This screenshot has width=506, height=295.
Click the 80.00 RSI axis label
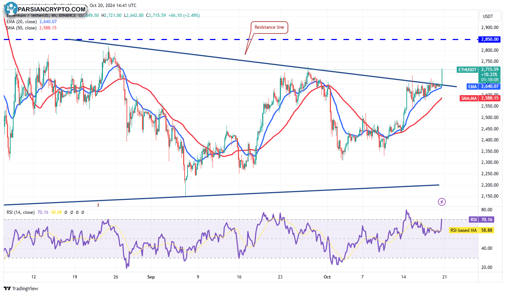[x=487, y=210]
